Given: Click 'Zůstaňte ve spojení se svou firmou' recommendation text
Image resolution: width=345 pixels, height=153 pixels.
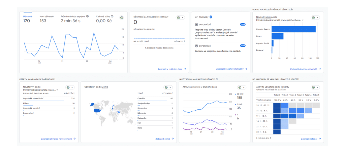Looking at the screenshot, I should tap(218, 51).
